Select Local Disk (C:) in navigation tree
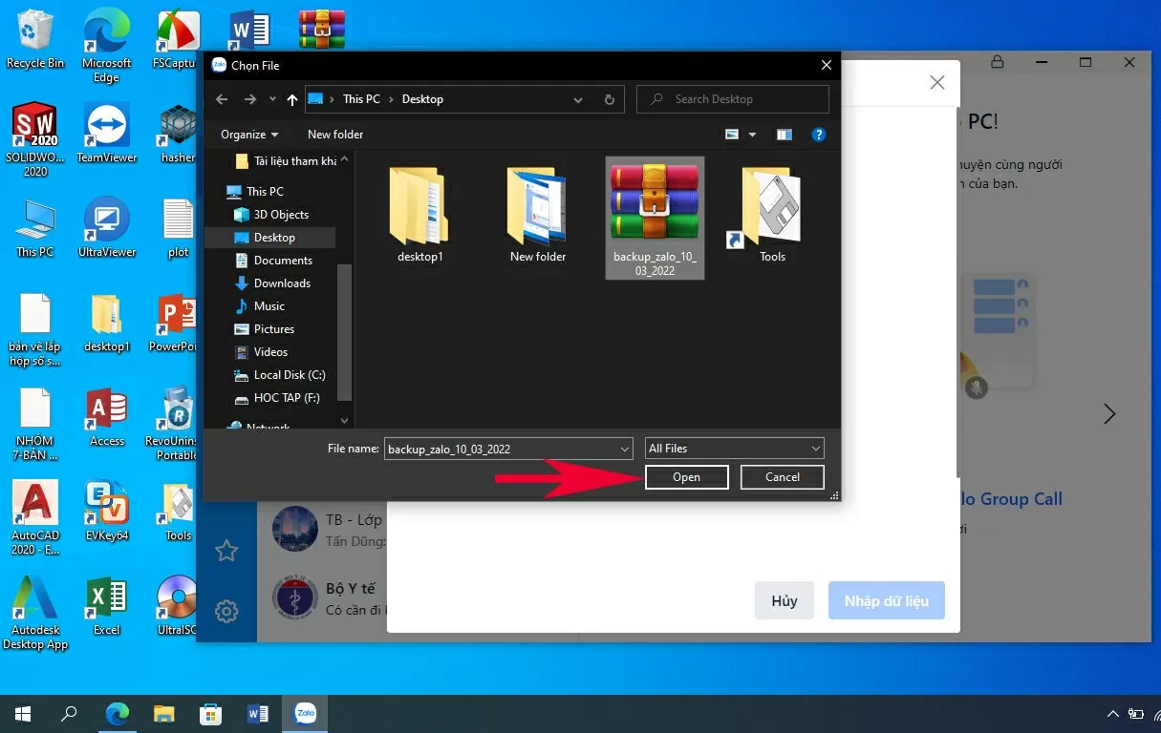Viewport: 1161px width, 733px height. pyautogui.click(x=289, y=375)
